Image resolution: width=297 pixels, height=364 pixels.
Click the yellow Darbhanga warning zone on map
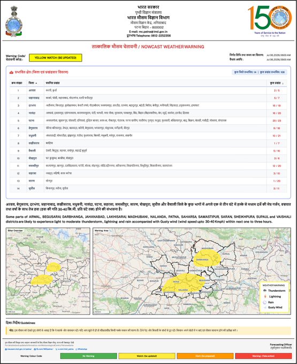(207, 257)
